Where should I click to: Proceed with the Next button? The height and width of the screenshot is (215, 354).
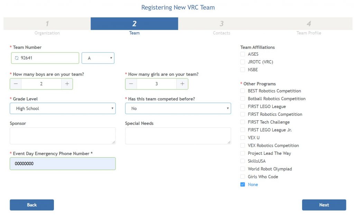point(324,205)
